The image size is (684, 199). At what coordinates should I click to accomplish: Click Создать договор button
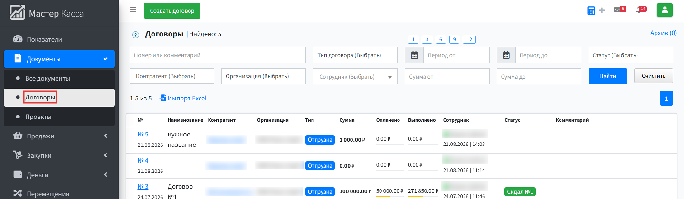[172, 10]
